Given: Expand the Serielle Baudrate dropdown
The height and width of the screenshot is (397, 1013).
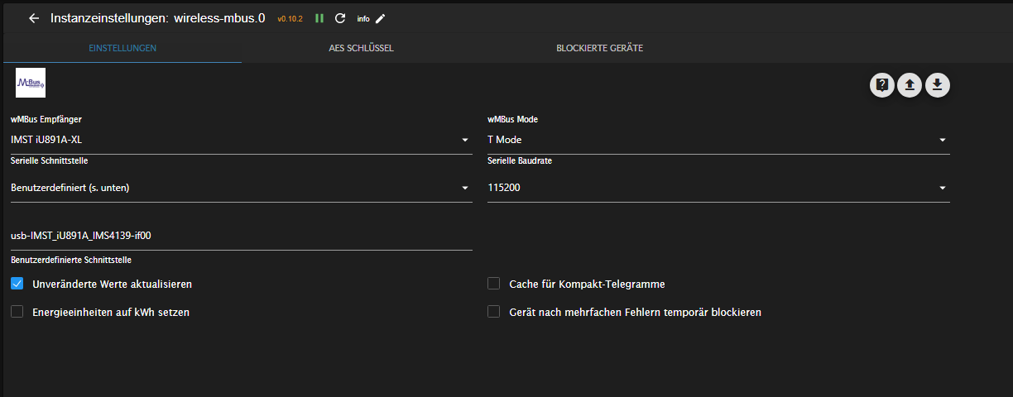Looking at the screenshot, I should (x=718, y=188).
